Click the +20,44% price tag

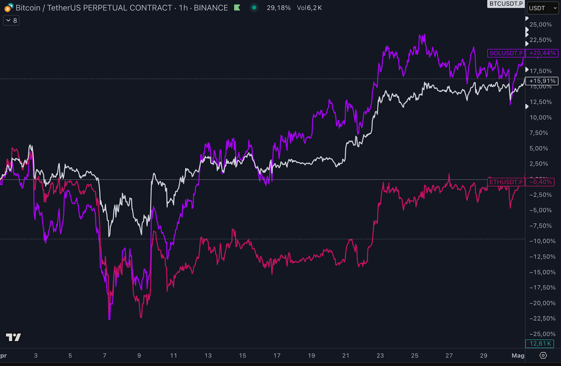(542, 53)
